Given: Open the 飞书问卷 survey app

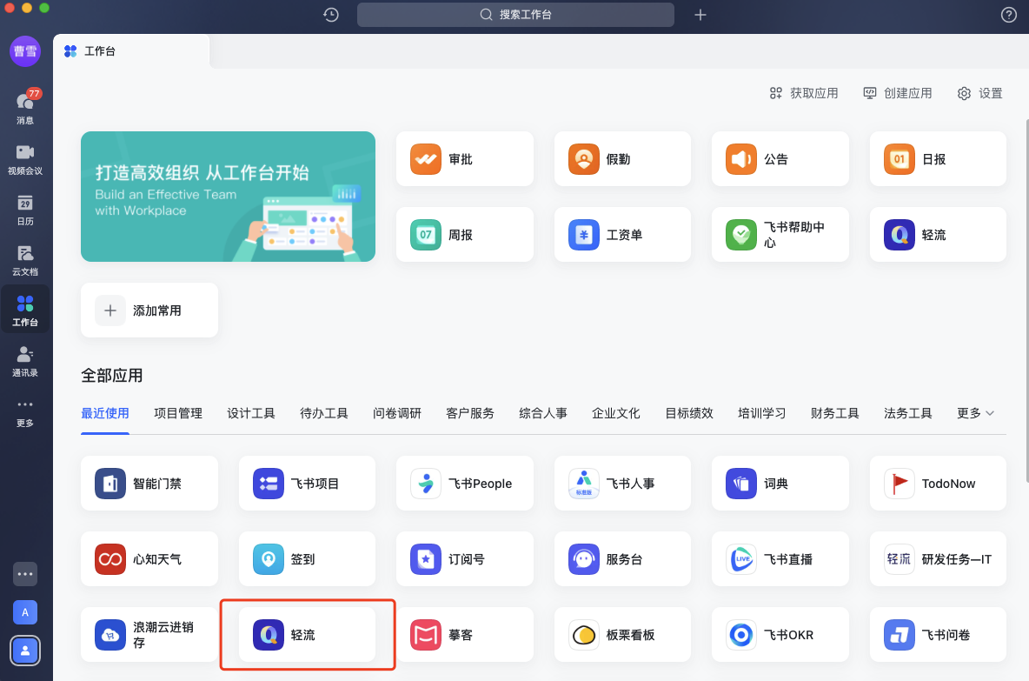Looking at the screenshot, I should coord(938,634).
